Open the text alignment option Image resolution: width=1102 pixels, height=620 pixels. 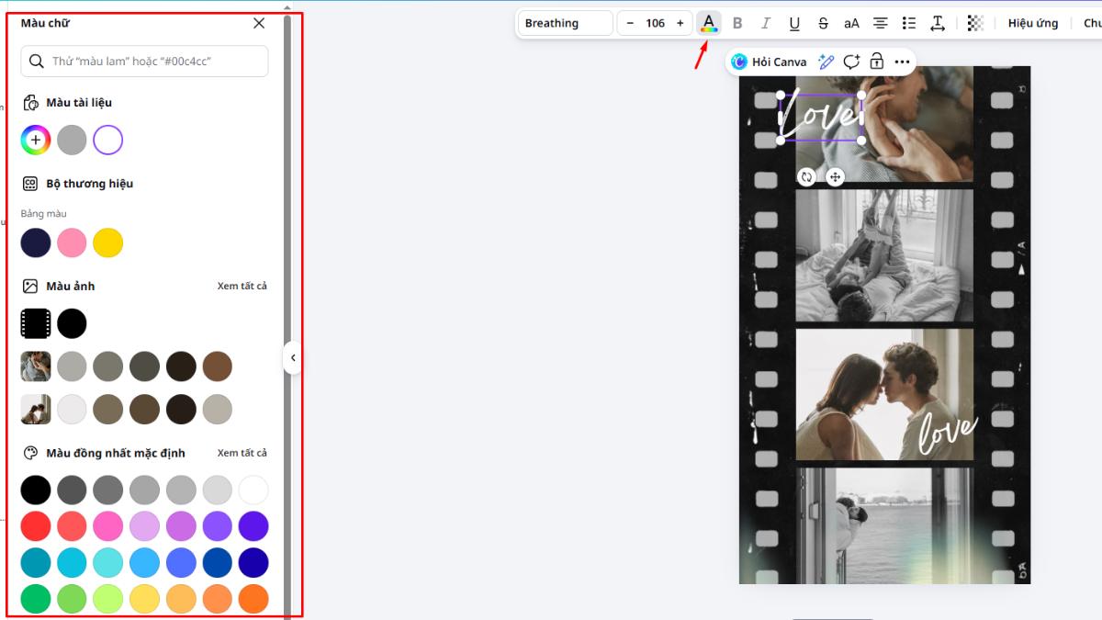tap(880, 23)
